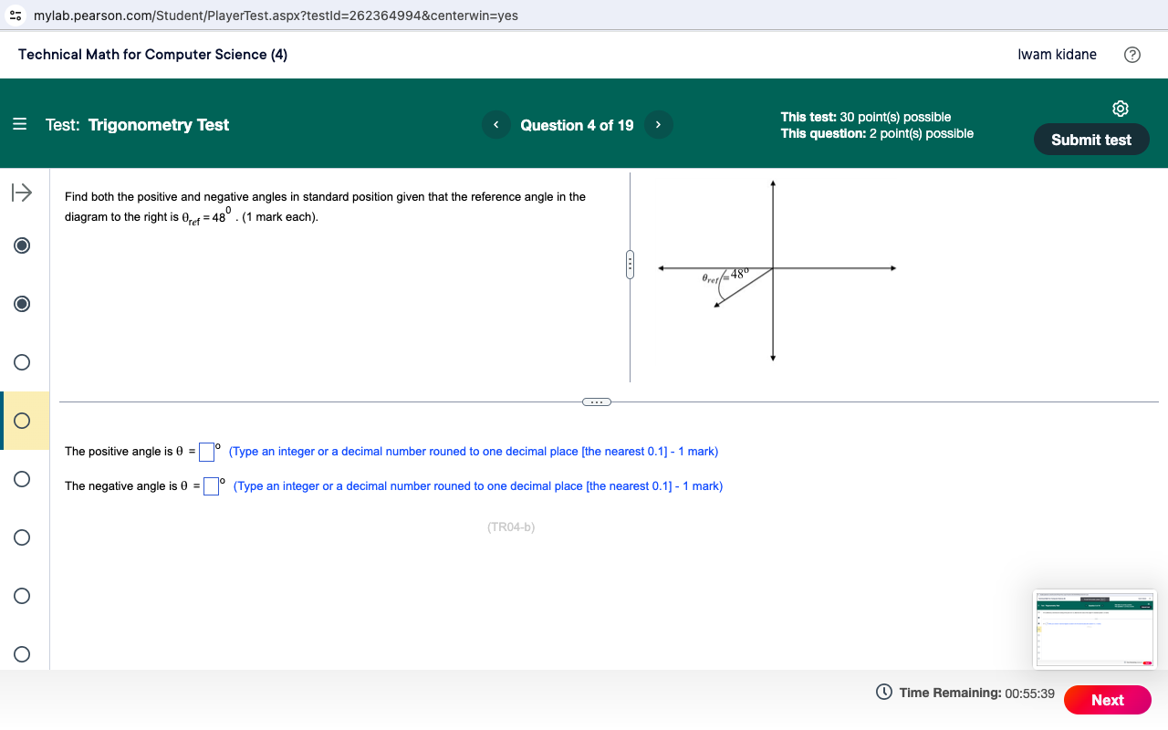Image resolution: width=1168 pixels, height=730 pixels.
Task: Click the ellipsis divider expander below the question
Action: [x=597, y=401]
